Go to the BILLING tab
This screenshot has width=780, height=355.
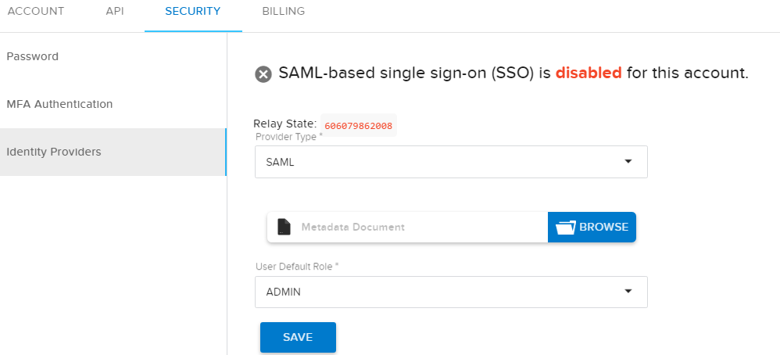click(x=284, y=12)
